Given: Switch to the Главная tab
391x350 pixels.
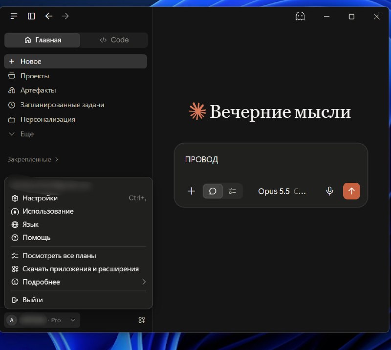Looking at the screenshot, I should point(43,40).
